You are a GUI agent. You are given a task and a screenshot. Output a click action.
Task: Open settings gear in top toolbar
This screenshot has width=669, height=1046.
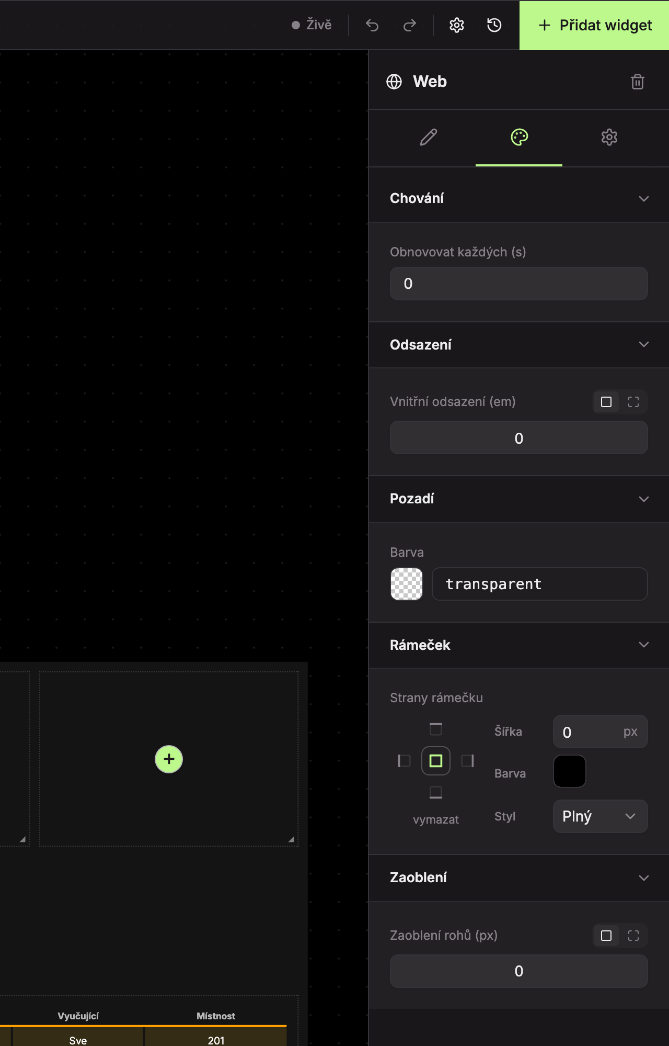pos(457,25)
